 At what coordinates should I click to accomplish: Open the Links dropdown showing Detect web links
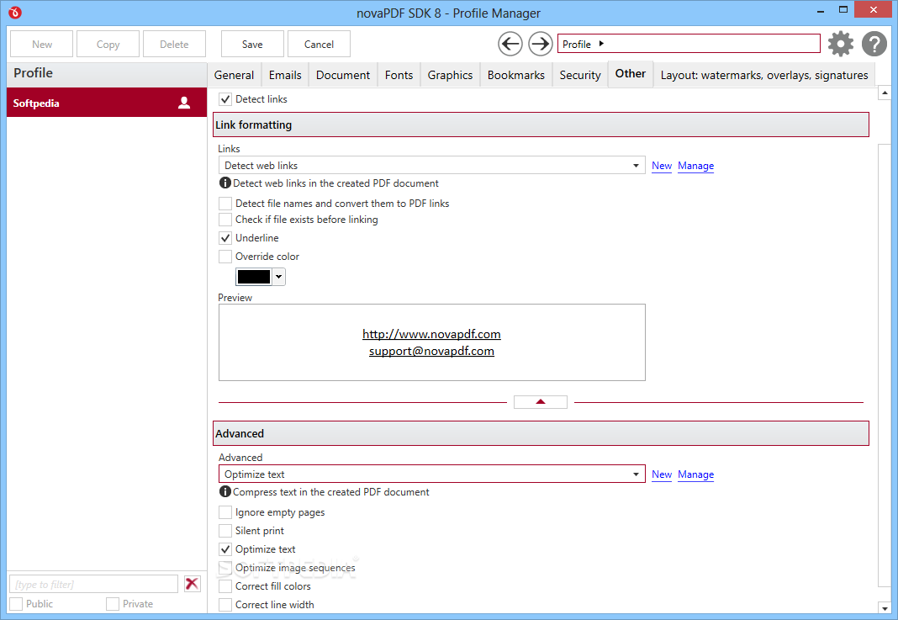pyautogui.click(x=432, y=165)
